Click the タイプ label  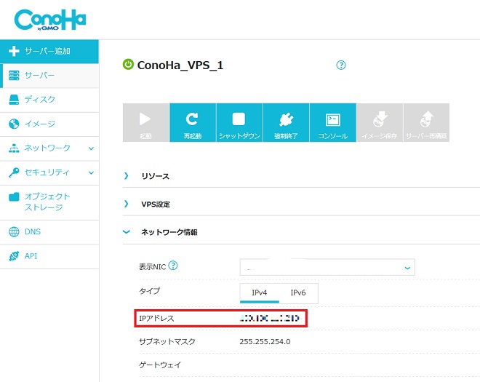[x=149, y=291]
